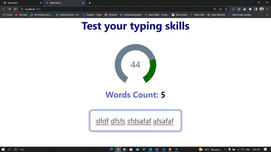Open Chrome from the taskbar

point(118,149)
